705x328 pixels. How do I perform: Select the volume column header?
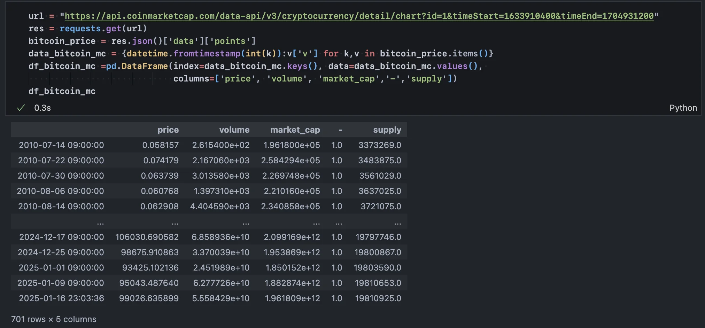coord(234,130)
